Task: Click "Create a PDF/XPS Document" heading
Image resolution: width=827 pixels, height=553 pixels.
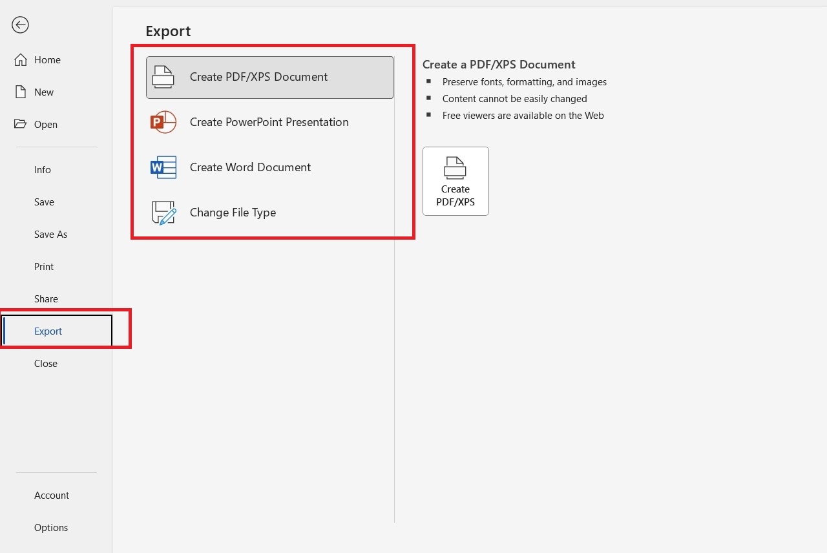Action: click(499, 65)
